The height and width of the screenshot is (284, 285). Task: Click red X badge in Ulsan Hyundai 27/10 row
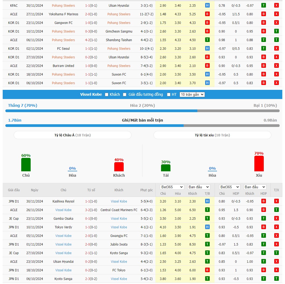[x=276, y=57]
